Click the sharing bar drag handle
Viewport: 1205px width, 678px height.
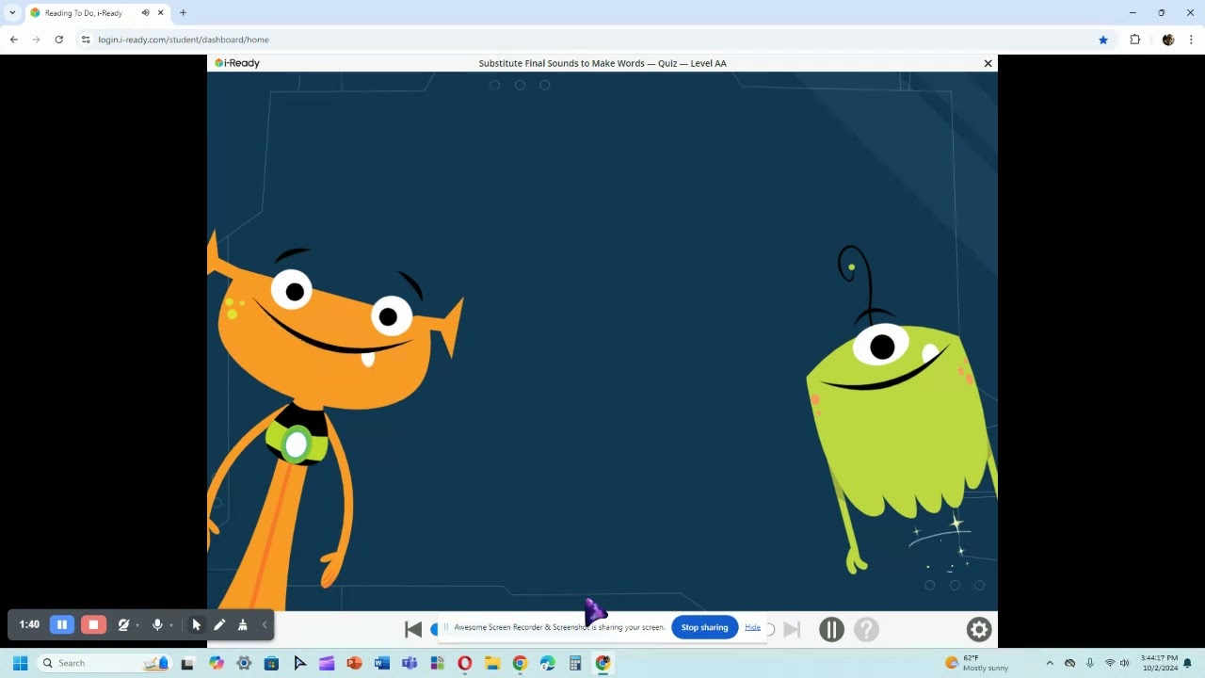click(x=446, y=627)
